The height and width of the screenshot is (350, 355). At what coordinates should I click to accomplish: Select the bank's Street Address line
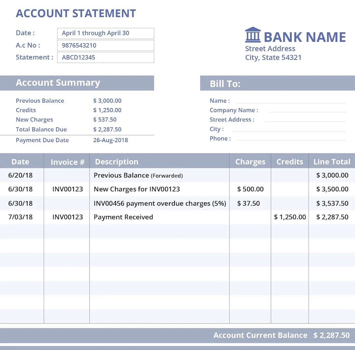[270, 49]
